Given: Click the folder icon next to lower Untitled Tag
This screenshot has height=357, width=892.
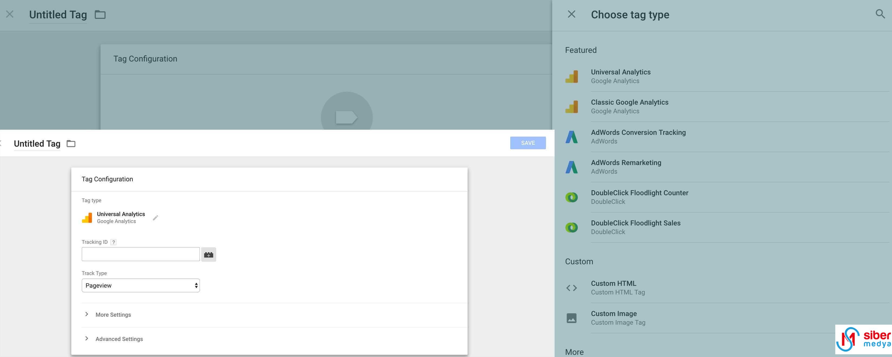Looking at the screenshot, I should click(71, 143).
